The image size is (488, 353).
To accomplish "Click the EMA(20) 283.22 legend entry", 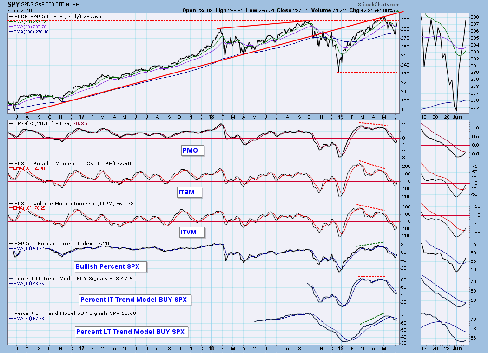I will tap(28, 22).
